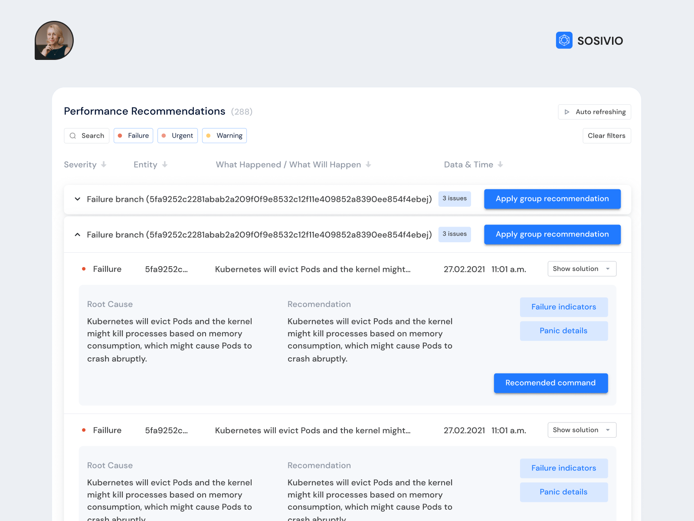Click the SOSIVIO brand name text
This screenshot has height=521, width=694.
600,41
